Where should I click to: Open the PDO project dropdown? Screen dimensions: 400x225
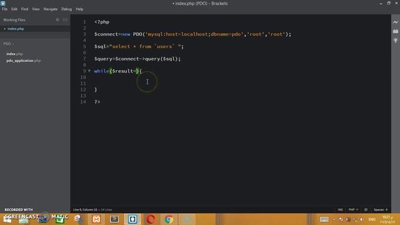click(9, 44)
